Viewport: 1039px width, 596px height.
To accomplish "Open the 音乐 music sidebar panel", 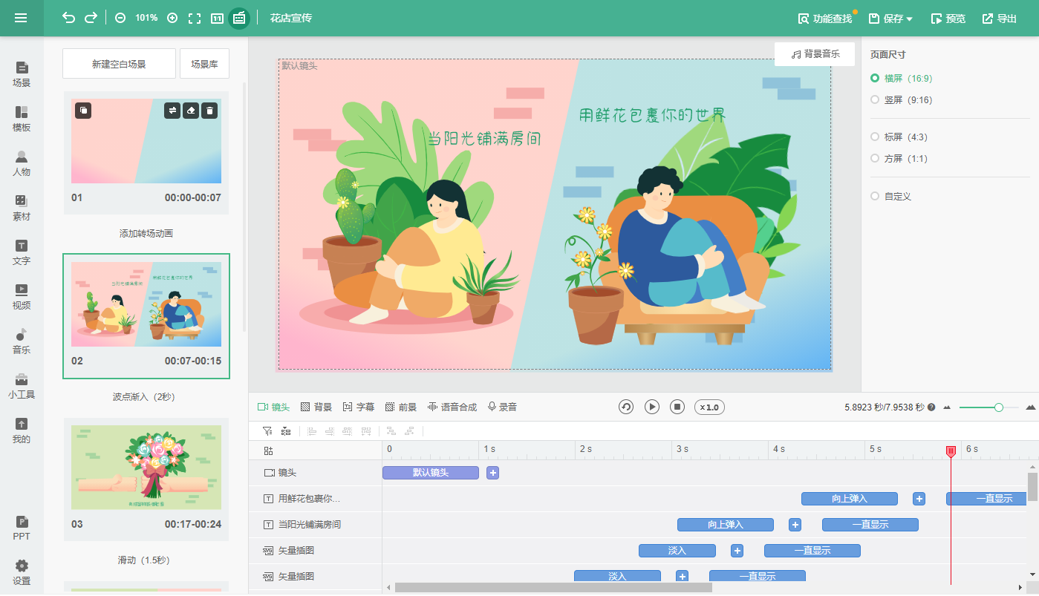I will coord(22,341).
